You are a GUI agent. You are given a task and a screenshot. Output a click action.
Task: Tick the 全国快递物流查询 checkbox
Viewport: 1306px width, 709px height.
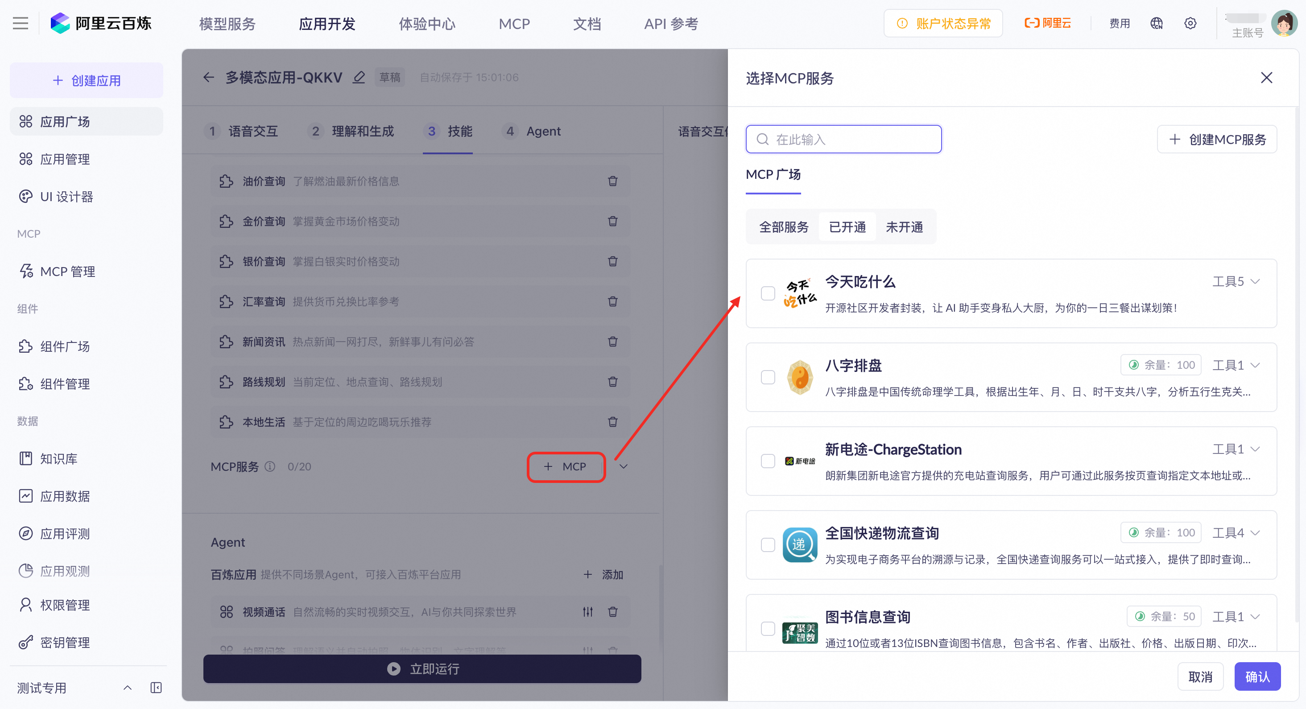pyautogui.click(x=768, y=545)
